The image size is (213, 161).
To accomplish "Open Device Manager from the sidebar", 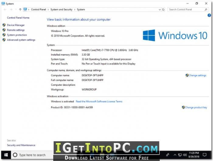I will pyautogui.click(x=16, y=25).
